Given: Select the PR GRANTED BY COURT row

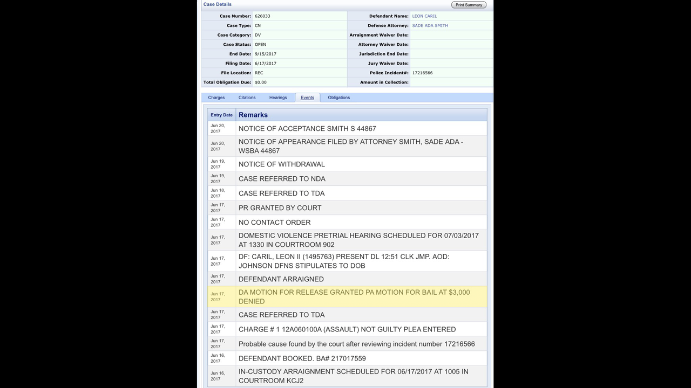Looking at the screenshot, I should point(280,208).
